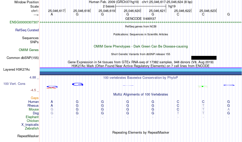
Task: Click the Rhesus species label
Action: pyautogui.click(x=33, y=106)
